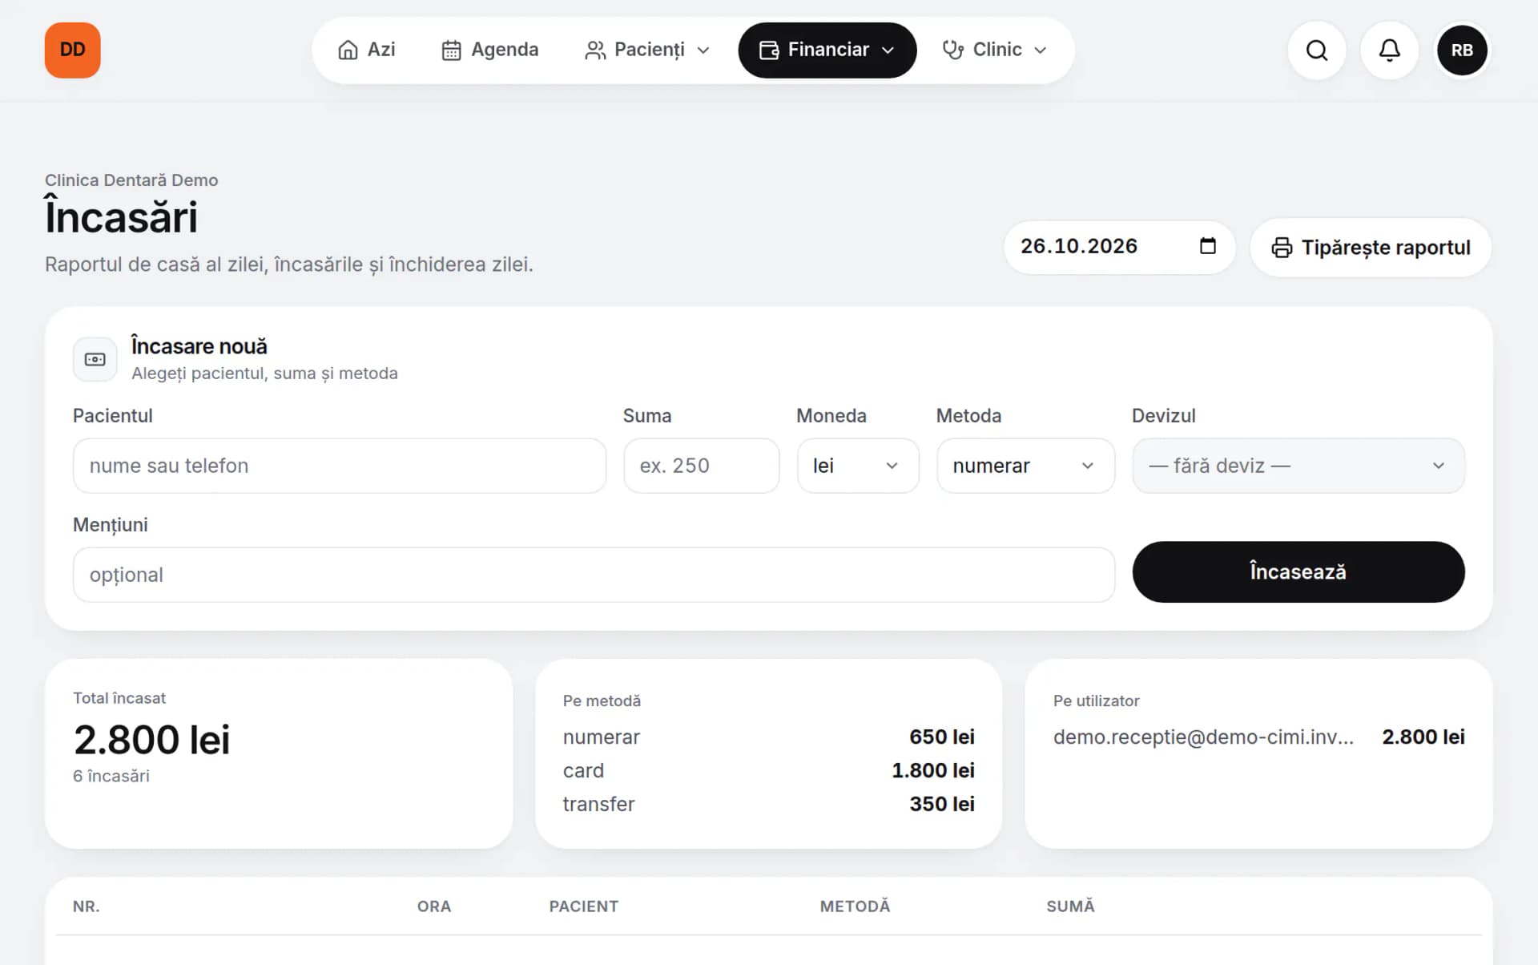This screenshot has height=965, width=1538.
Task: Focus the Pacientul name or phone field
Action: [x=339, y=466]
